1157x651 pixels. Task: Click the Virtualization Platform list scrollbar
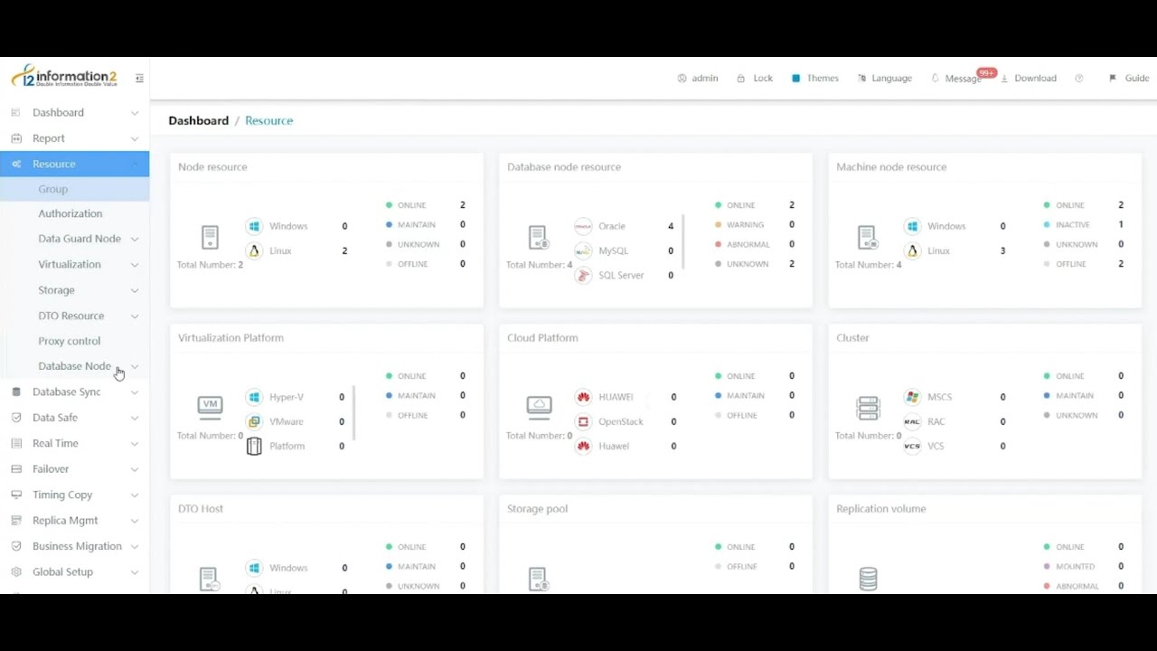(x=354, y=413)
